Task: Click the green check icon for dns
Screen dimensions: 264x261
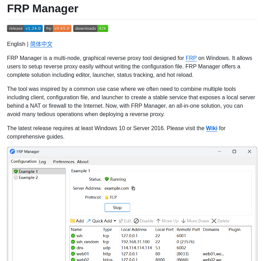Action: [73, 248]
